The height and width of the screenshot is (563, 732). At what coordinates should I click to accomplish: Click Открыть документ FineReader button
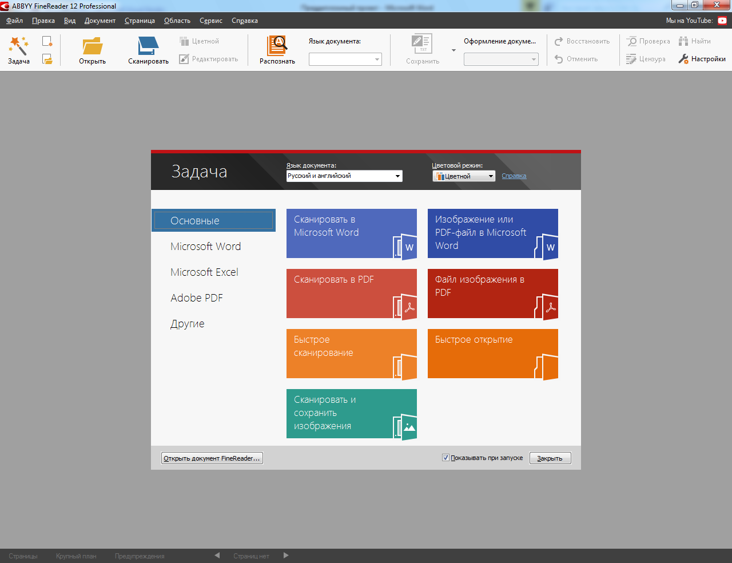coord(212,458)
